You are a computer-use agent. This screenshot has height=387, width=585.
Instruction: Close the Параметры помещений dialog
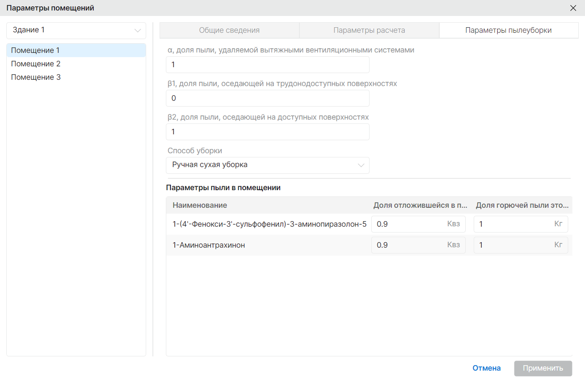[573, 8]
